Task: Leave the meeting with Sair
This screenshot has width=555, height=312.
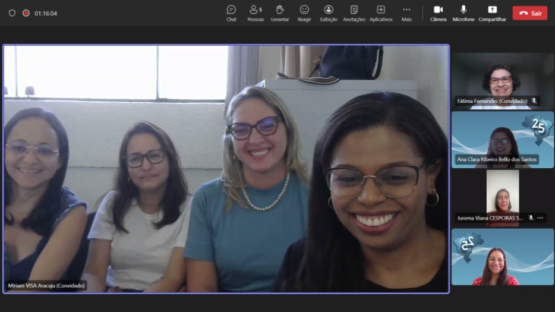Action: (x=530, y=13)
